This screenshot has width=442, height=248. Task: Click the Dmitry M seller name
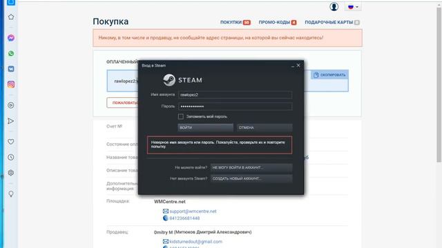coord(202,232)
